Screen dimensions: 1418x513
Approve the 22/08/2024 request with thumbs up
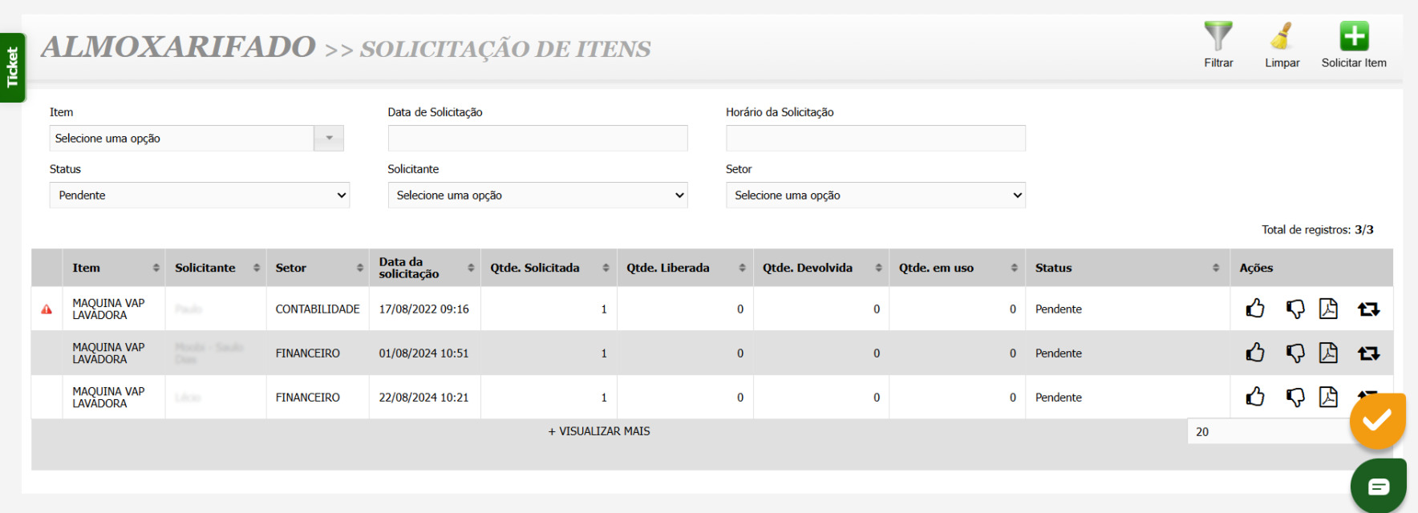pyautogui.click(x=1255, y=397)
